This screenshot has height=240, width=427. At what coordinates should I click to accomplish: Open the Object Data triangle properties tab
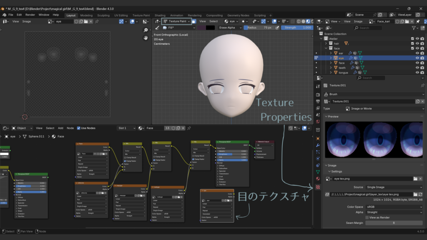pyautogui.click(x=318, y=172)
